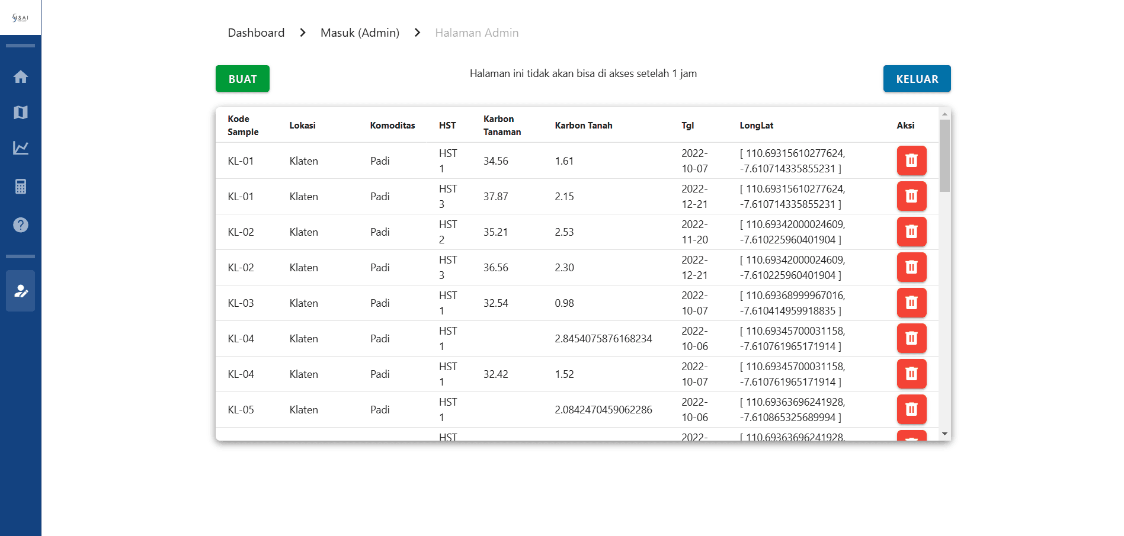Open the map icon in sidebar
The image size is (1124, 536).
click(x=21, y=113)
